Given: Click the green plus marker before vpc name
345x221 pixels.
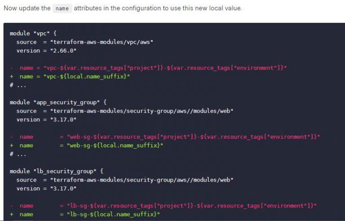Looking at the screenshot, I should tap(12, 77).
